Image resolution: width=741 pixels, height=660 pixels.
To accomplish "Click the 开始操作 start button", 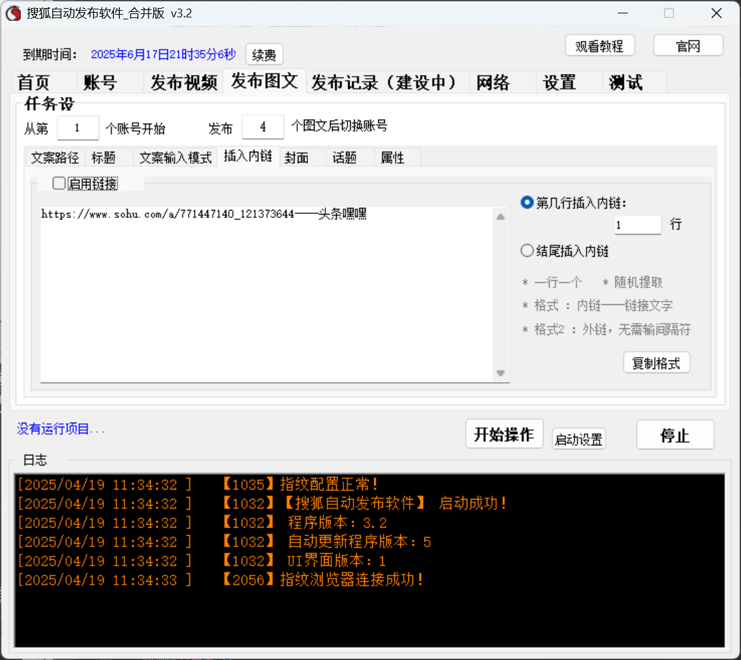I will (x=504, y=434).
